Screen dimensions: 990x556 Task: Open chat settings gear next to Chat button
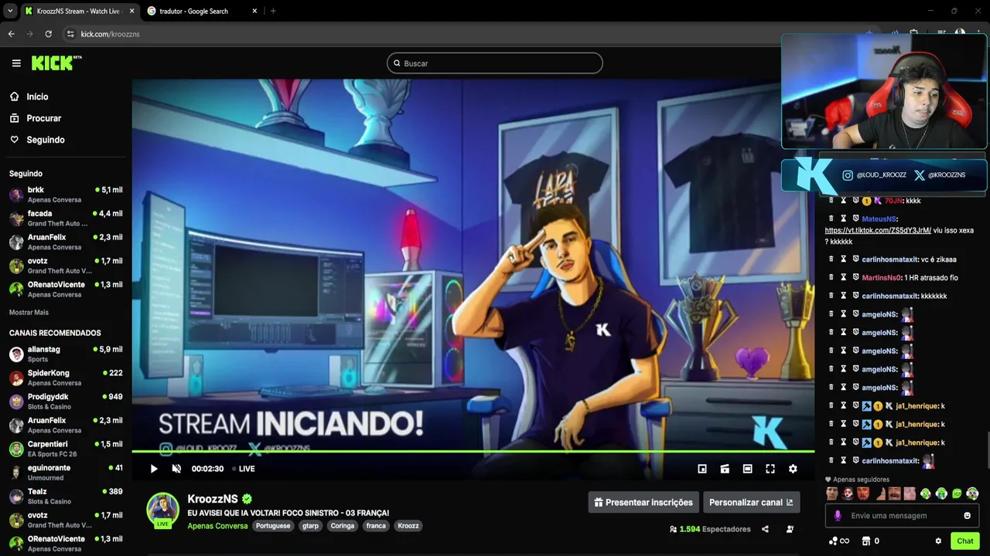pyautogui.click(x=938, y=541)
